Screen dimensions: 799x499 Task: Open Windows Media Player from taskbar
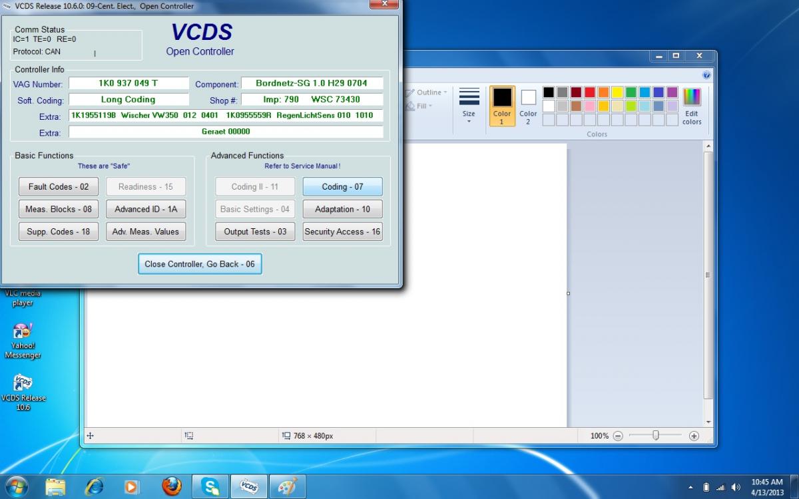[x=132, y=487]
